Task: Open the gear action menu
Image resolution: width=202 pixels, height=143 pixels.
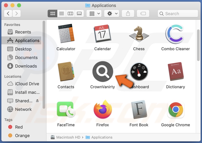Action: pos(111,13)
